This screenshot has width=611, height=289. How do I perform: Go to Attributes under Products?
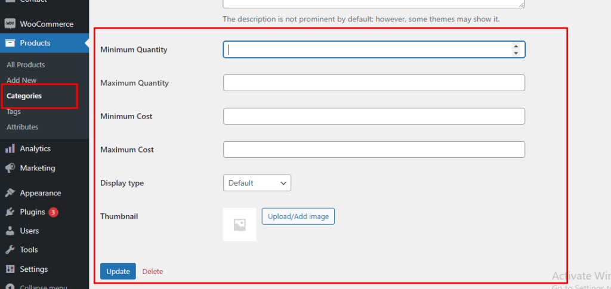click(22, 127)
